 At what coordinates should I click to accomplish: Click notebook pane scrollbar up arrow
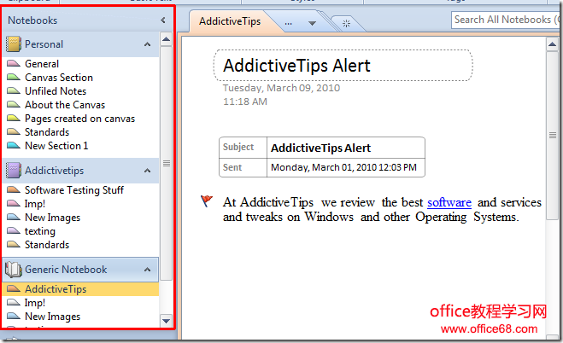point(166,38)
